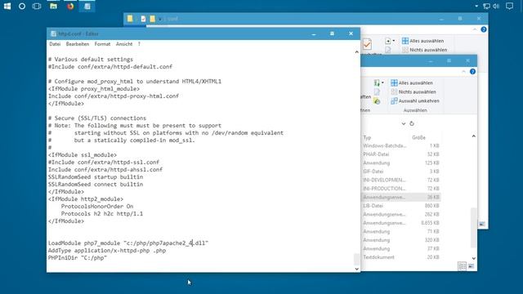The height and width of the screenshot is (294, 523).
Task: Launch Firefox from the taskbar
Action: coord(70,6)
